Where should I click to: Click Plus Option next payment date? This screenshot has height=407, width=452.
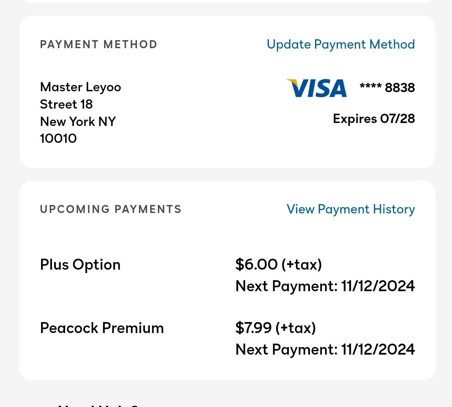click(x=325, y=286)
